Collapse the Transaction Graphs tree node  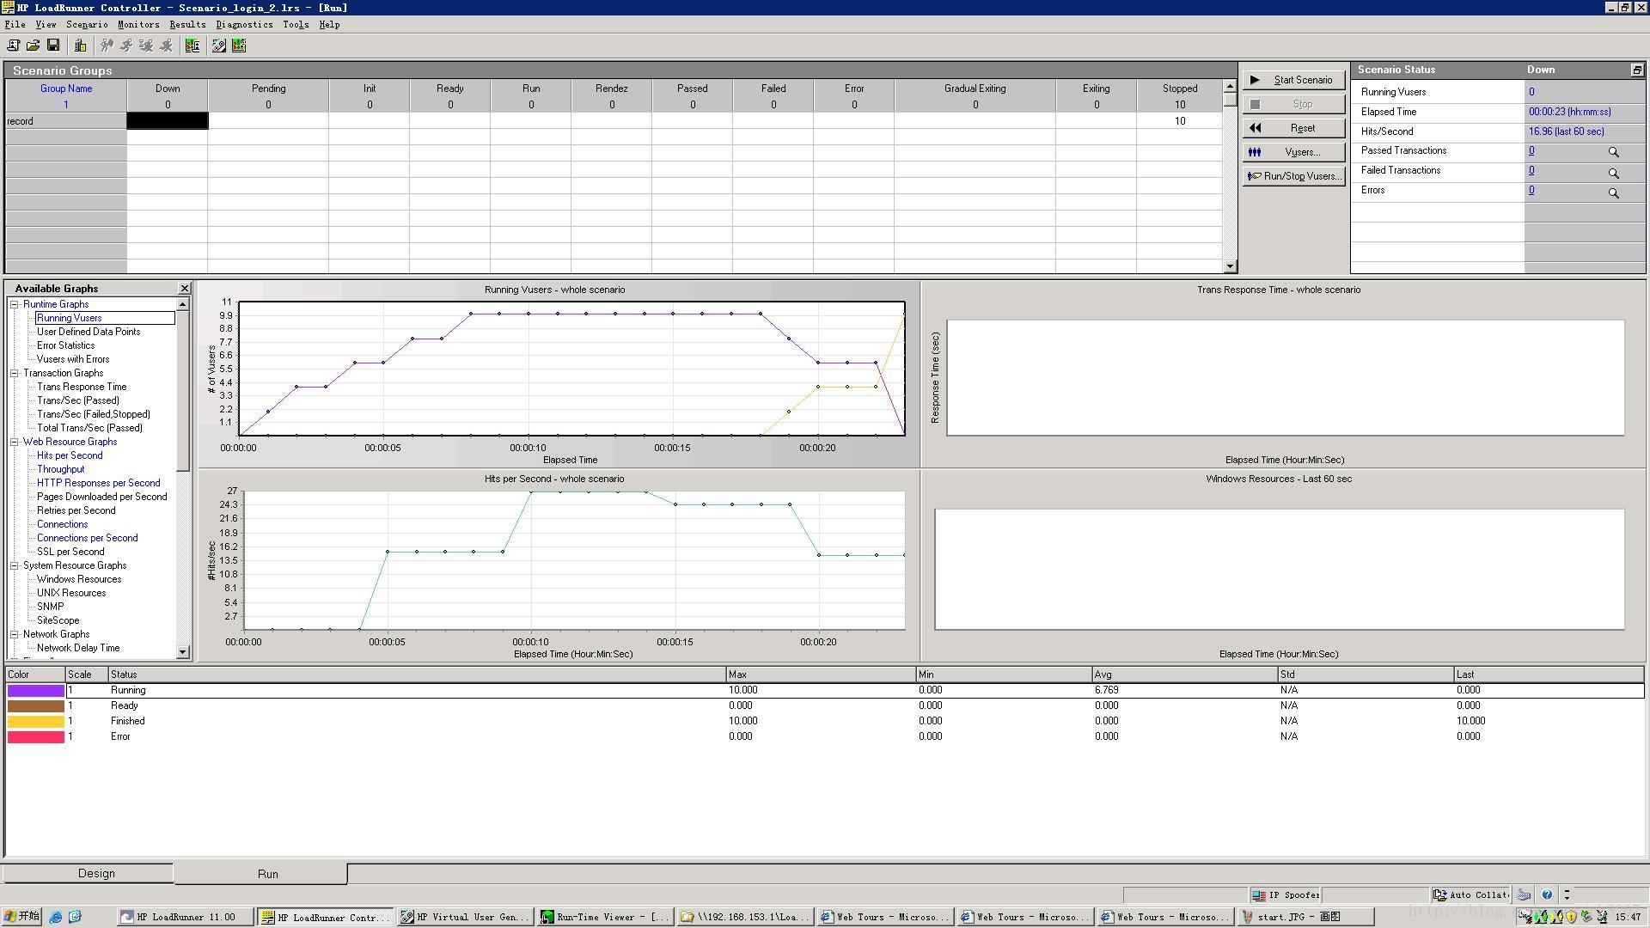(x=15, y=373)
